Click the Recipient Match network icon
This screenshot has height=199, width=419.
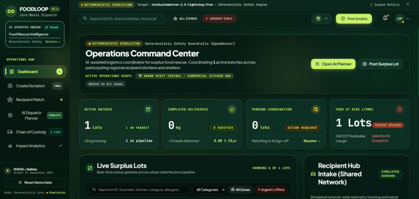coord(10,100)
